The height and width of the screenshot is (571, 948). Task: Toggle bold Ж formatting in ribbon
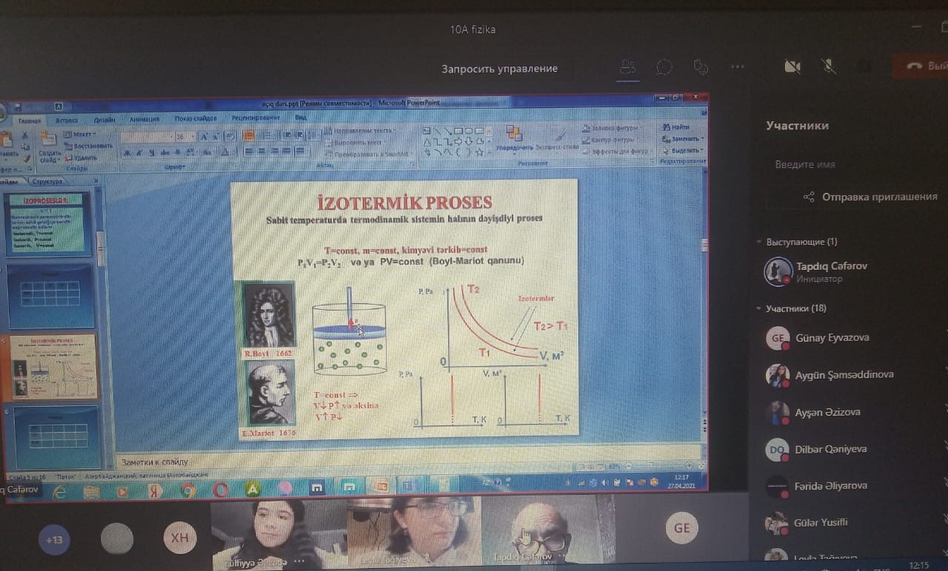127,152
